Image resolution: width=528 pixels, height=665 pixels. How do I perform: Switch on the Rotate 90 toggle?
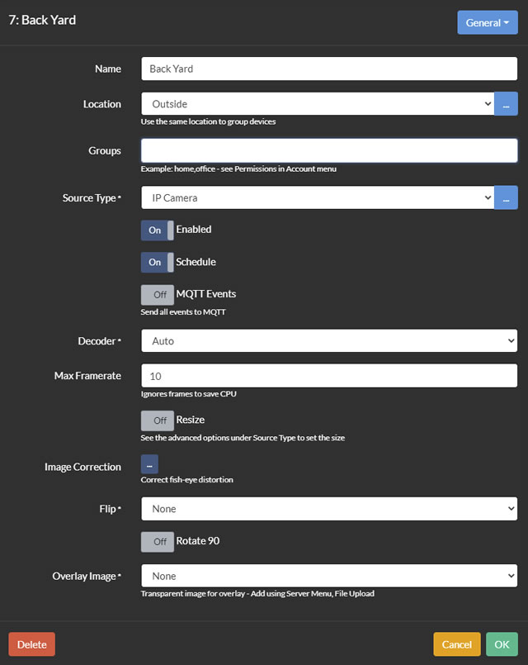tap(158, 542)
